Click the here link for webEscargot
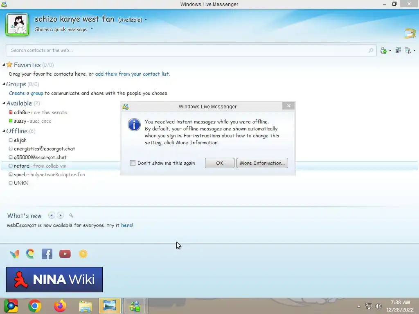The image size is (419, 314). coord(127,225)
